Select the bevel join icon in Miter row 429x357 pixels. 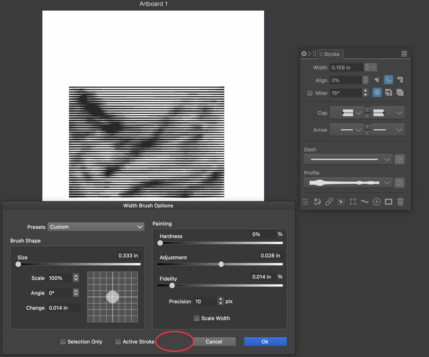pyautogui.click(x=400, y=93)
